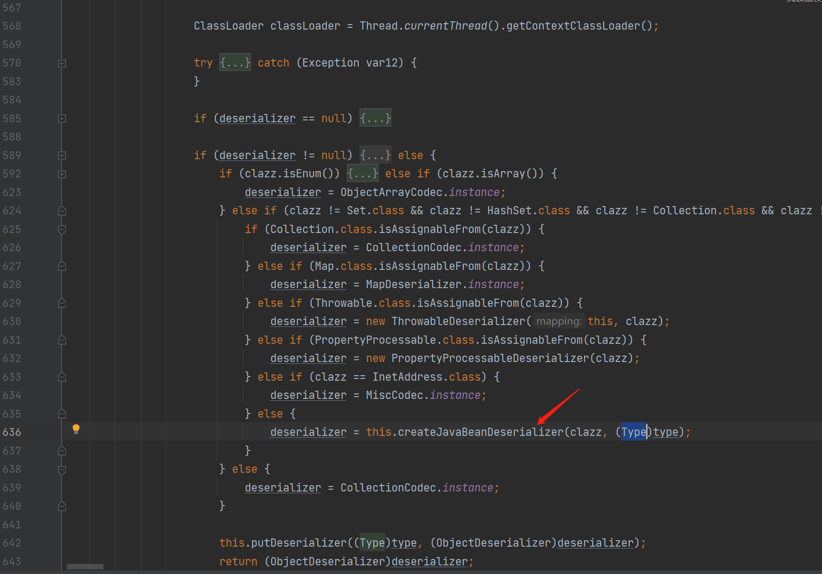The width and height of the screenshot is (822, 574).
Task: Click folded {...} after clazz.isEnum()
Action: point(362,173)
